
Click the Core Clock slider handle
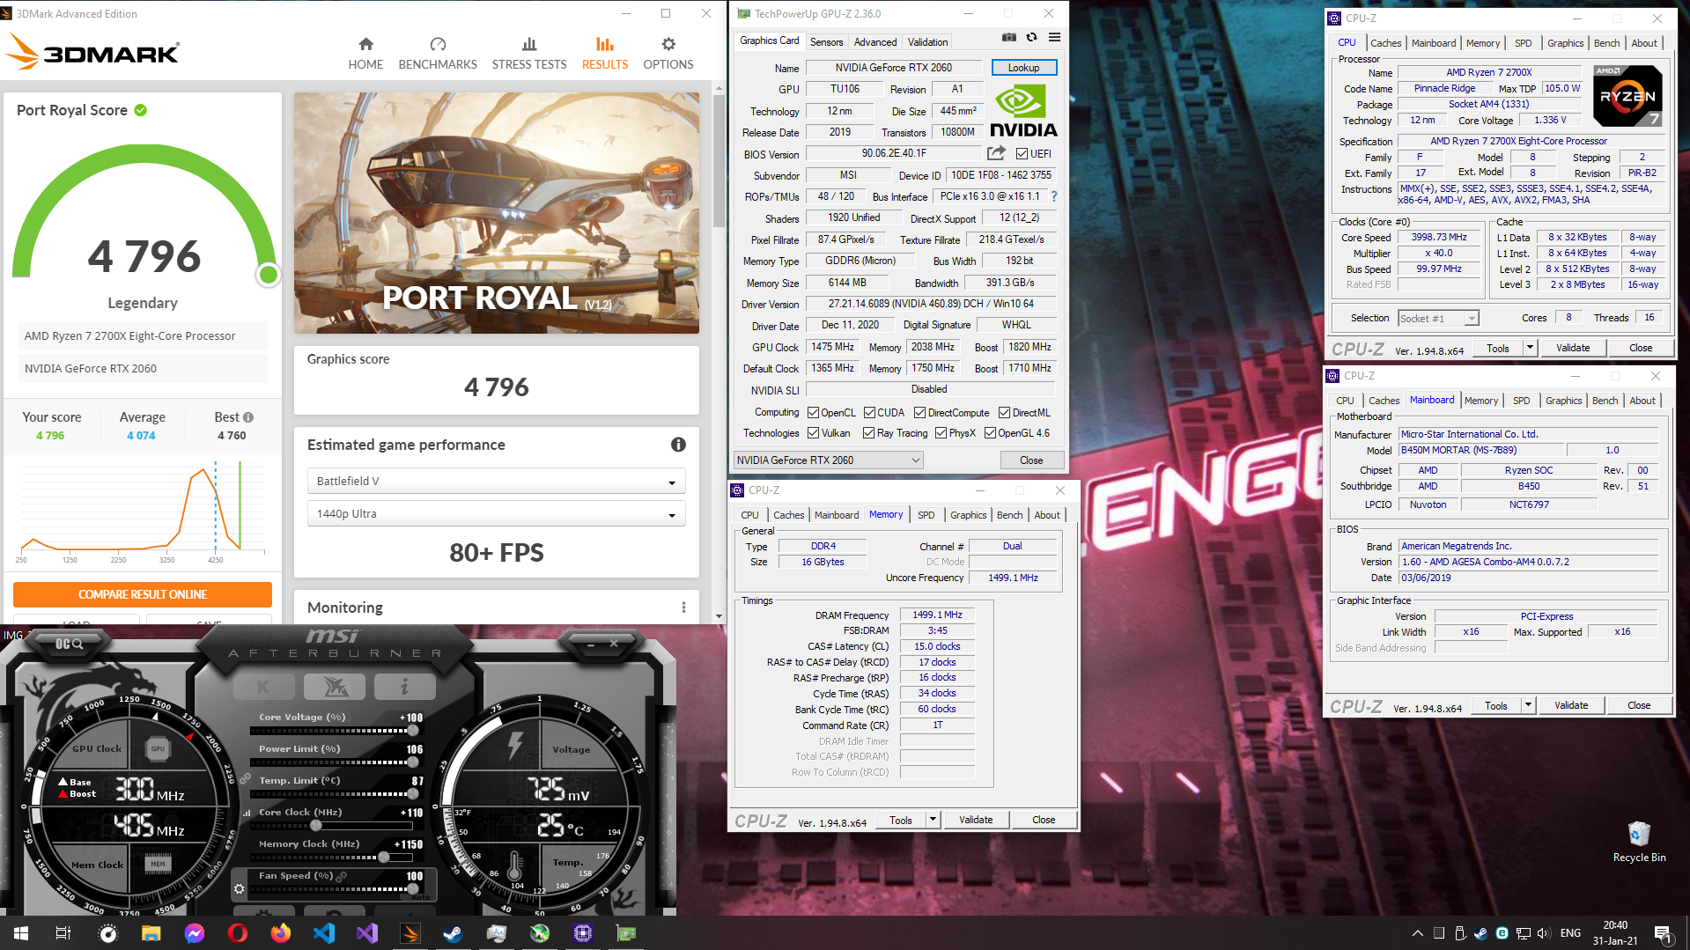(x=315, y=826)
